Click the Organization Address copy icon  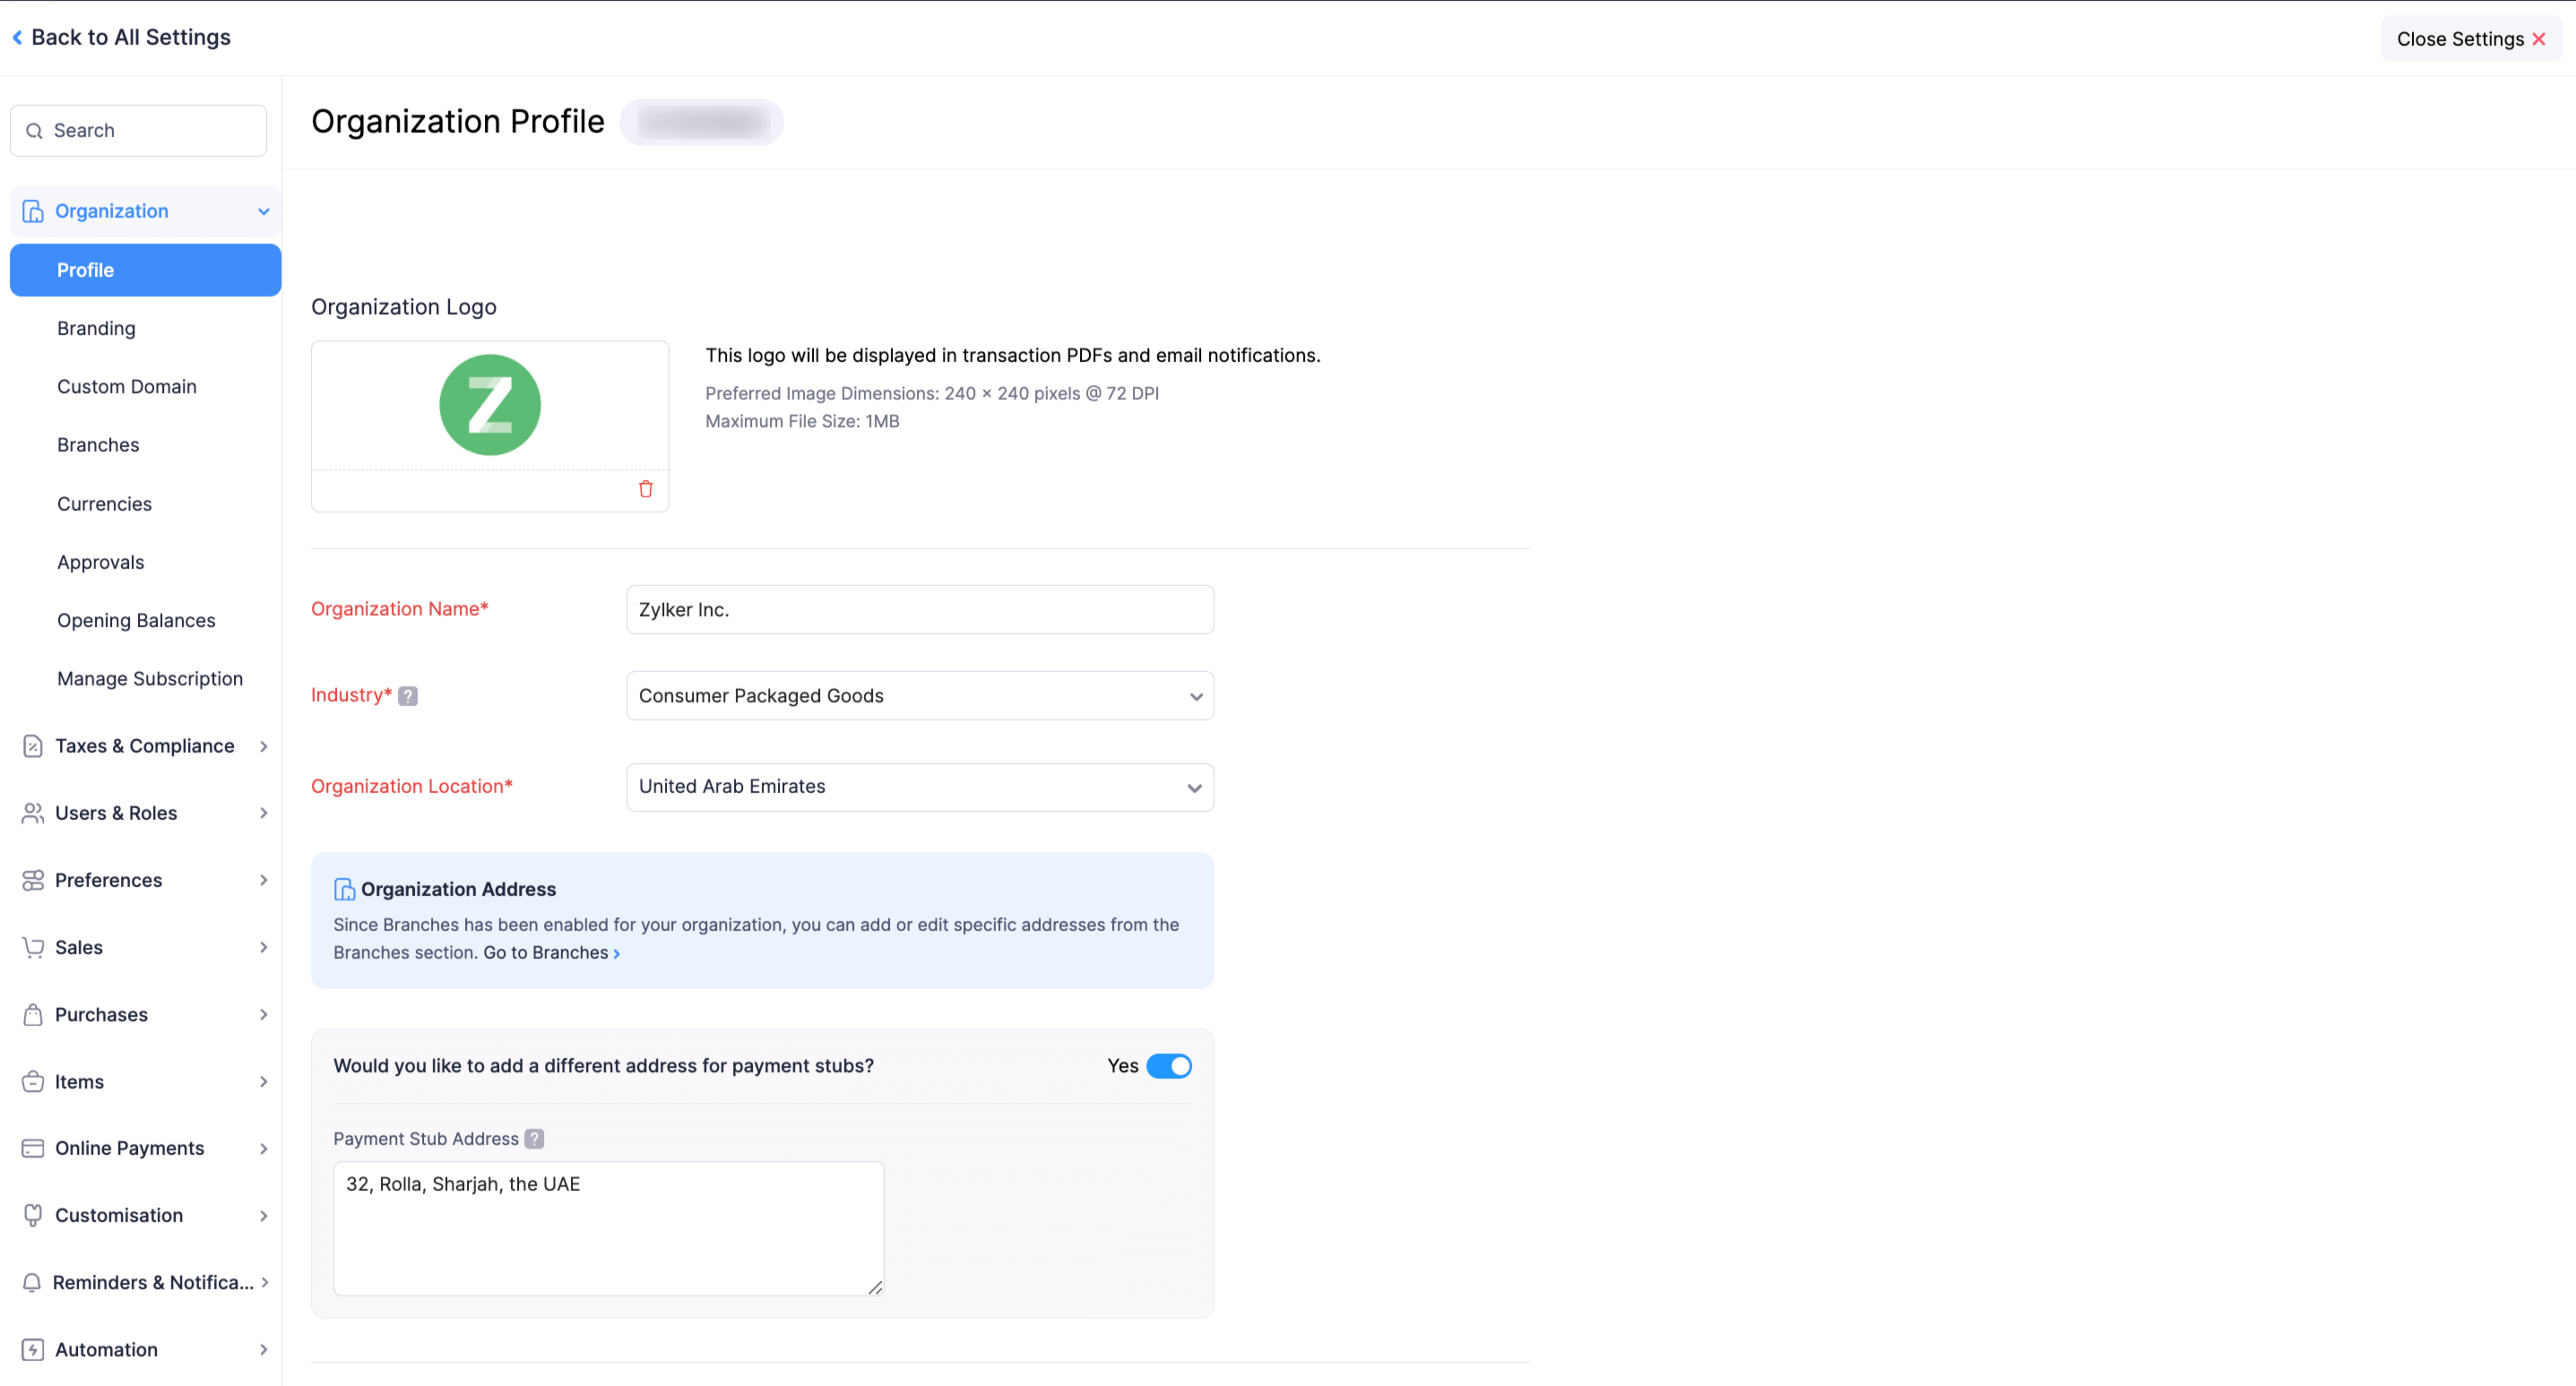(343, 888)
